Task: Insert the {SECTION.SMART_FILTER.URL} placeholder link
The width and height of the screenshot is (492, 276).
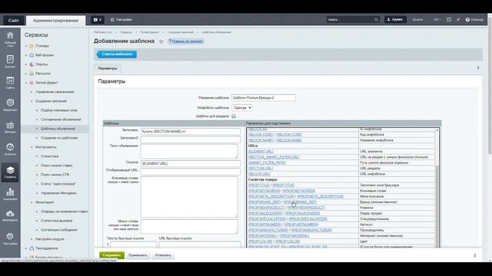Action: 274,157
